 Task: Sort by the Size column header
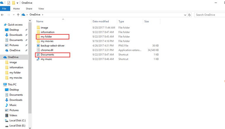pos(146,22)
